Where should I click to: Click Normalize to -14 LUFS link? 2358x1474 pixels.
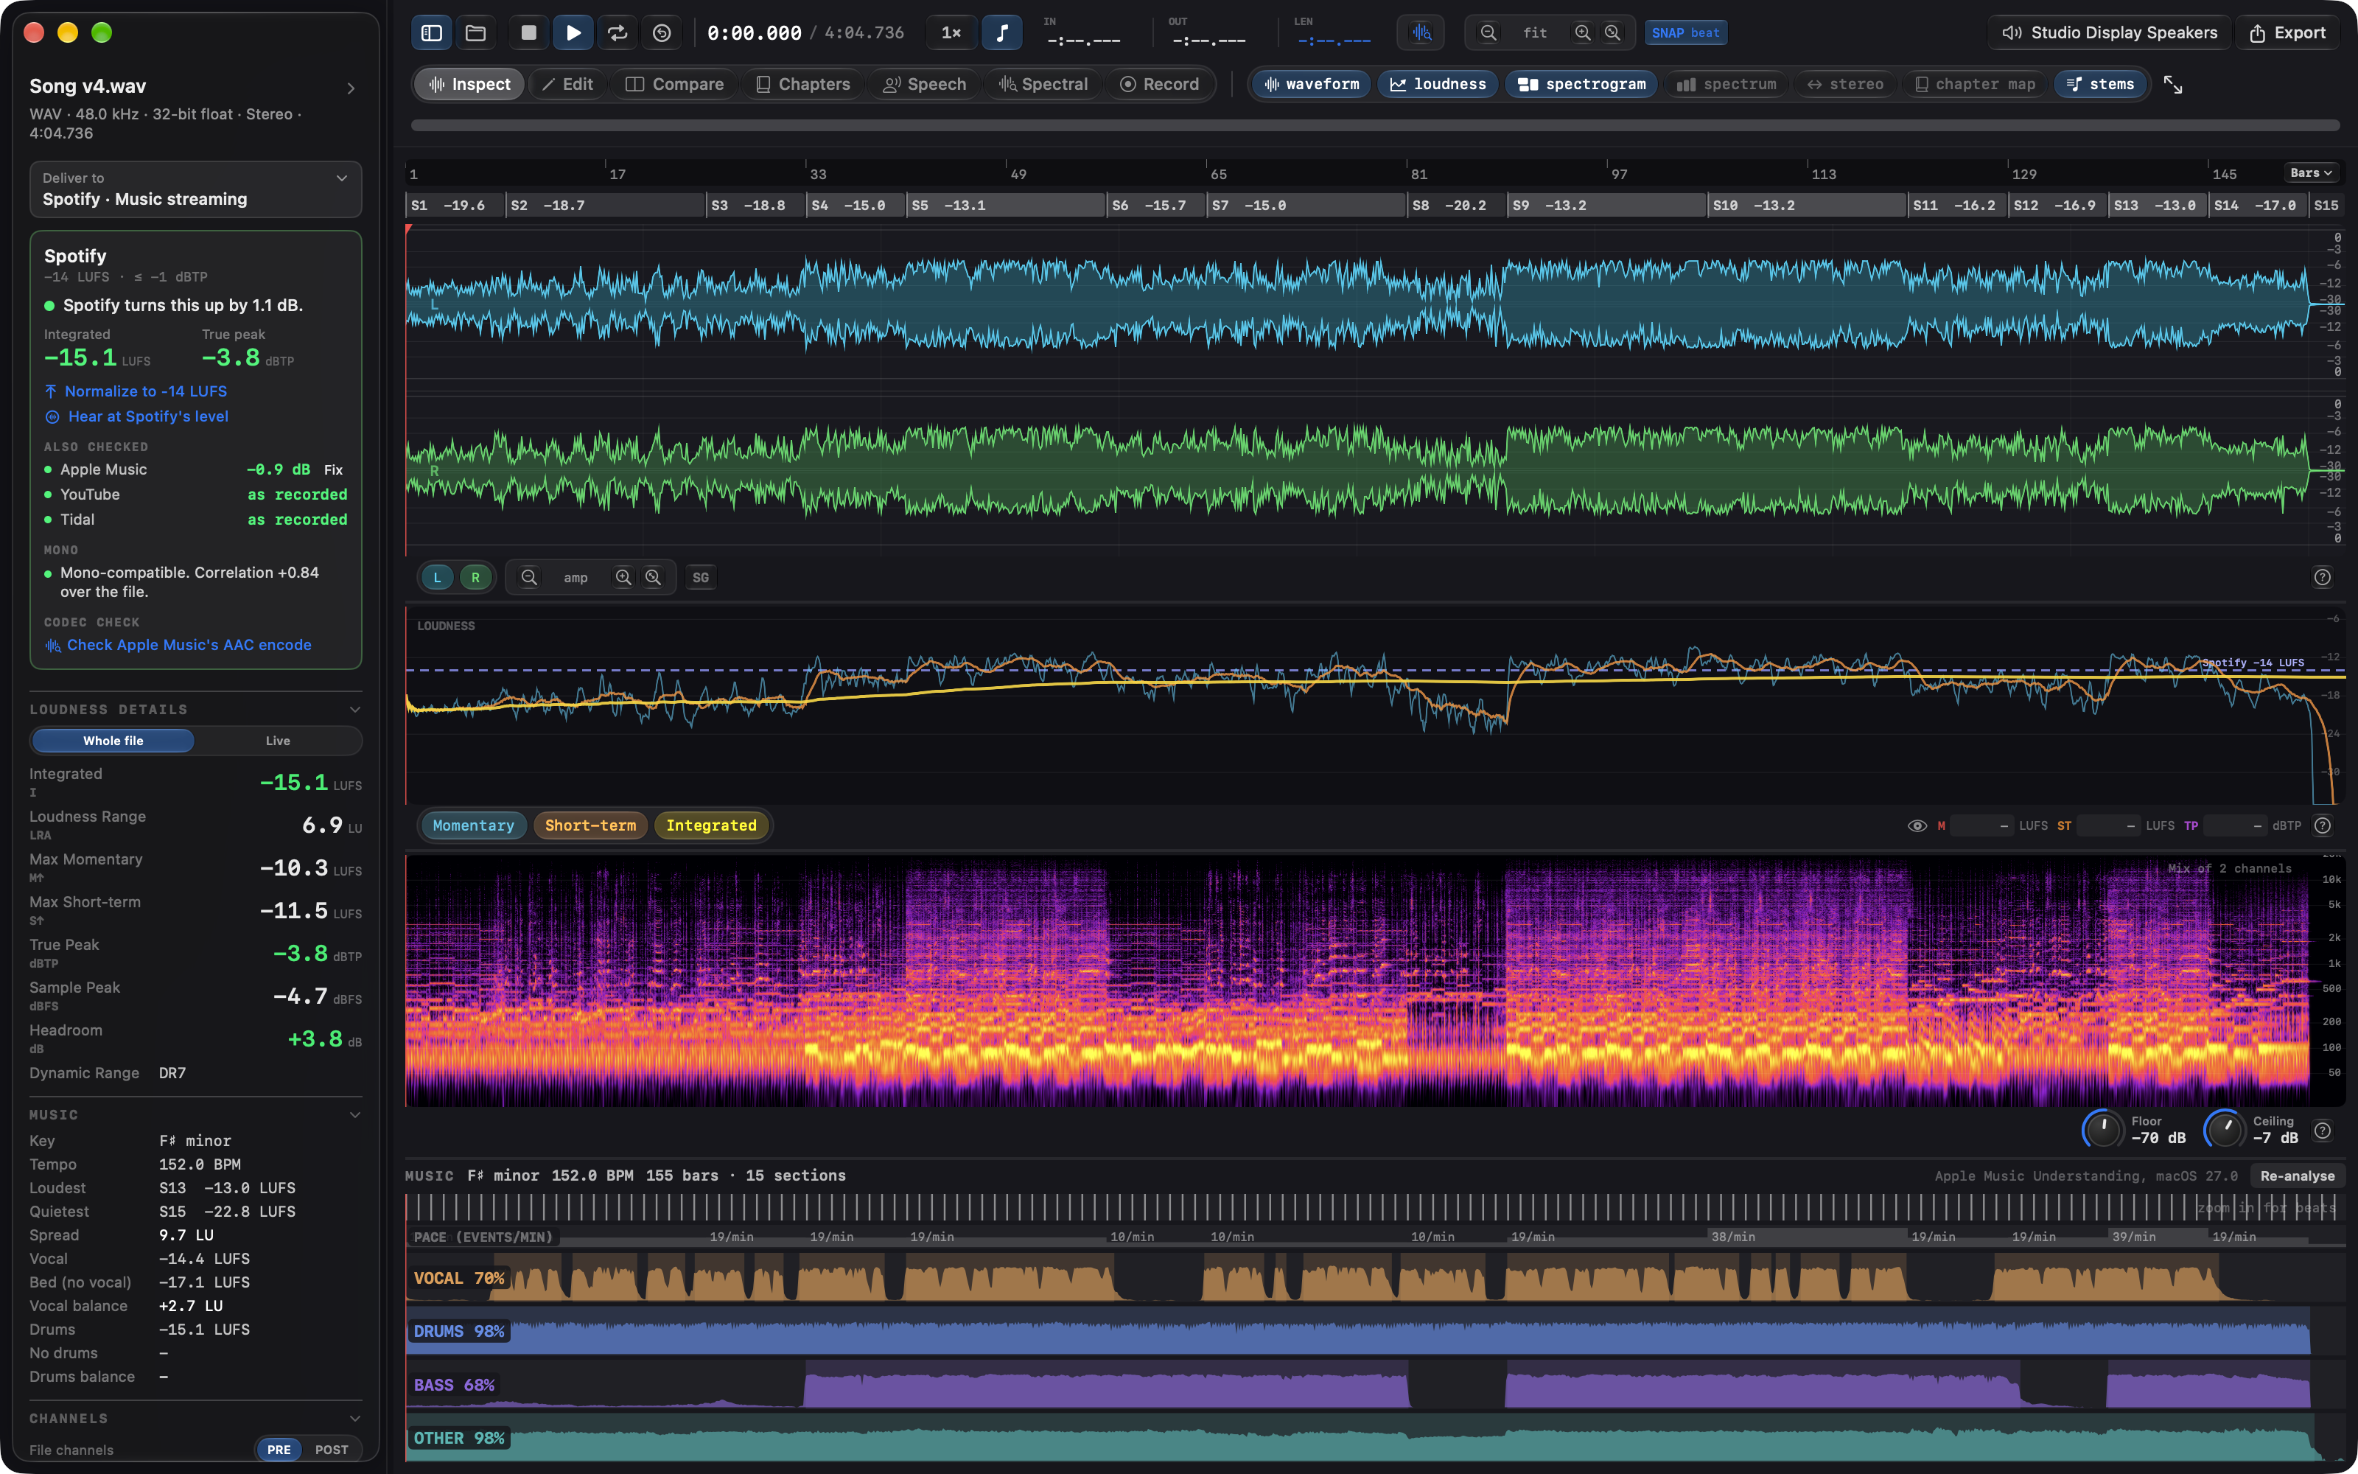pyautogui.click(x=136, y=391)
